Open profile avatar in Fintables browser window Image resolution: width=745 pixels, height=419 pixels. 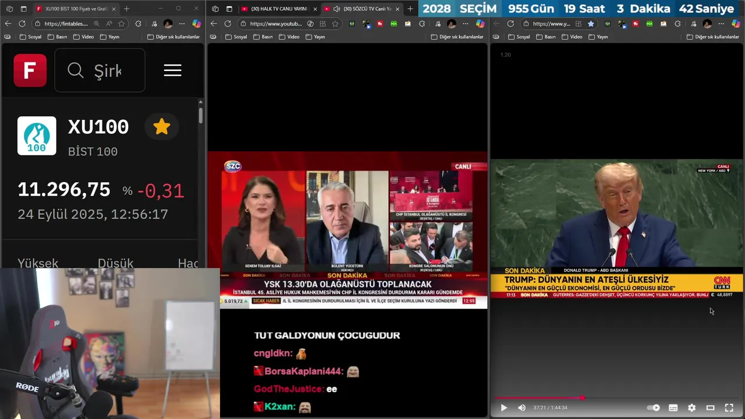coord(168,23)
